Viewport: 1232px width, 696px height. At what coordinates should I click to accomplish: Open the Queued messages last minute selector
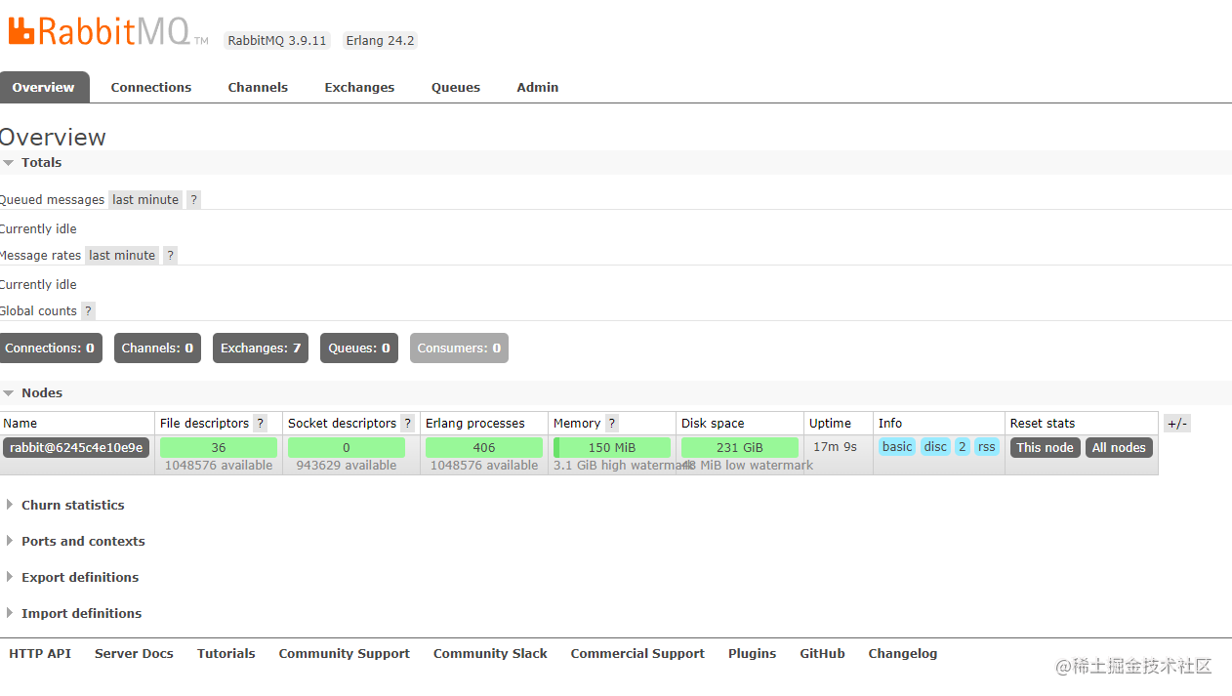(x=144, y=199)
